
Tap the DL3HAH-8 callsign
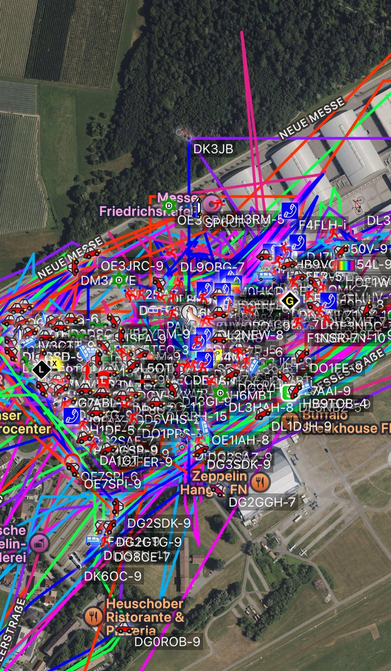pyautogui.click(x=261, y=409)
